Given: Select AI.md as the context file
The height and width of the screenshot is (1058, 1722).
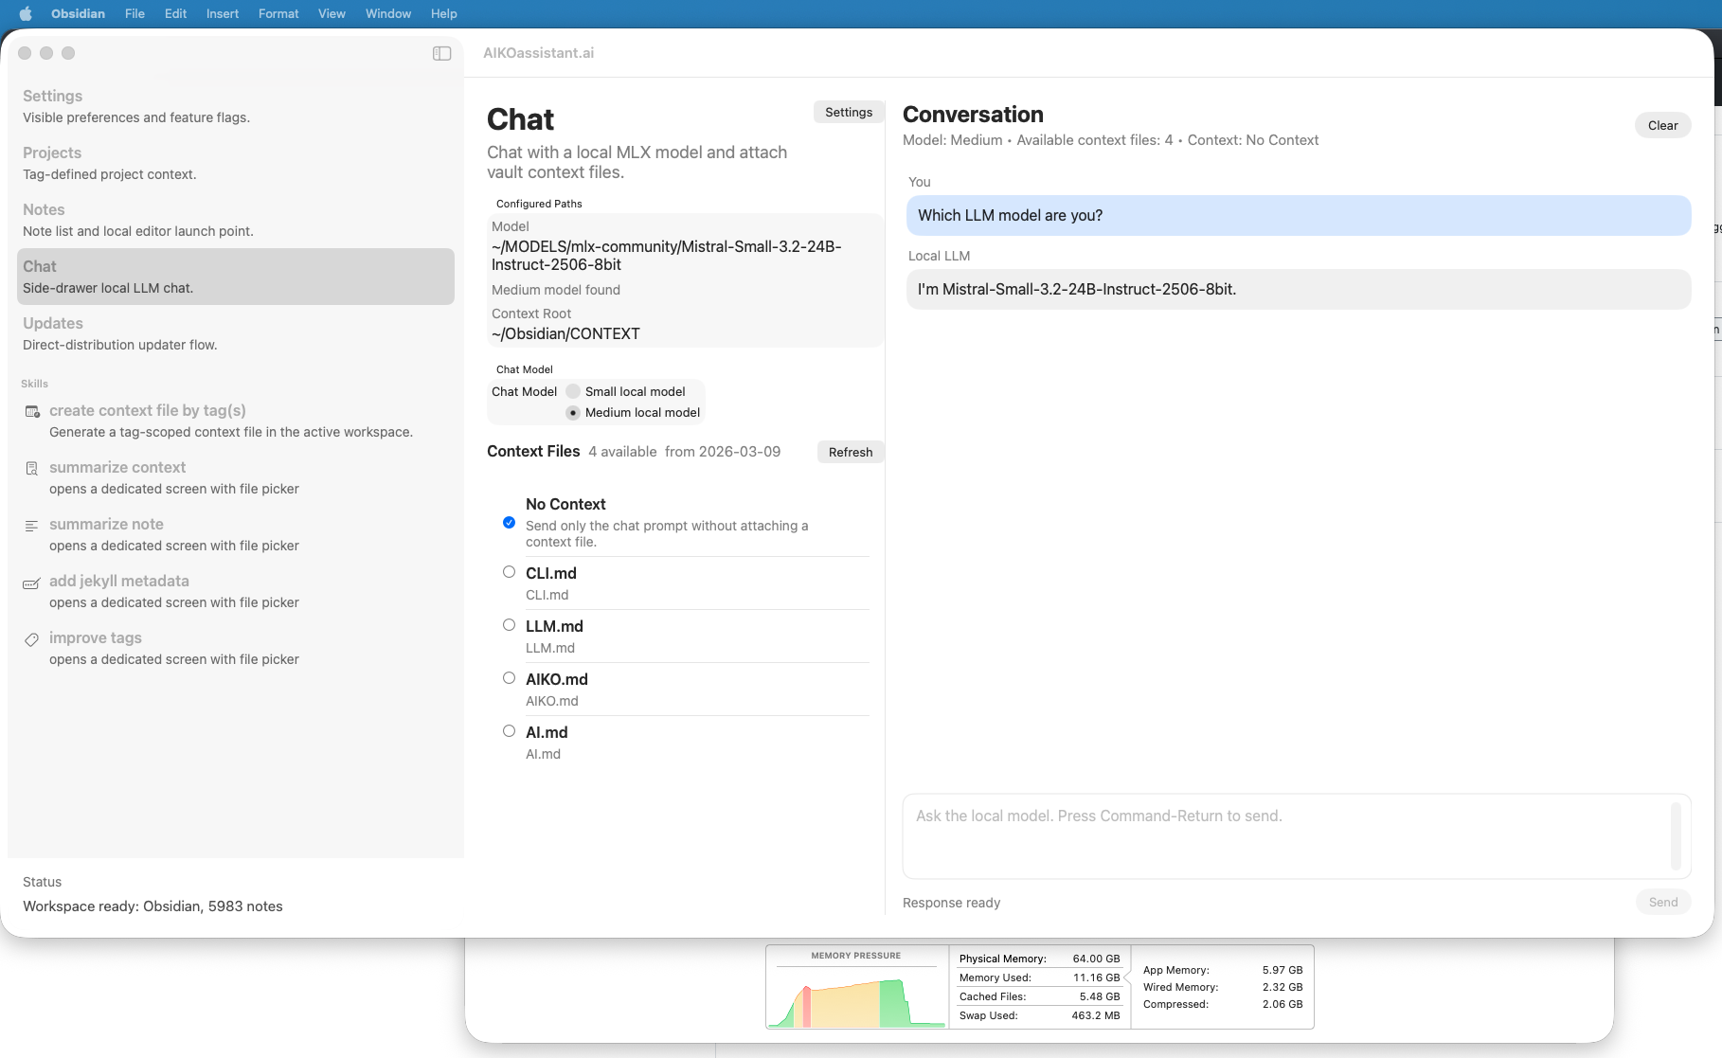Looking at the screenshot, I should (509, 730).
